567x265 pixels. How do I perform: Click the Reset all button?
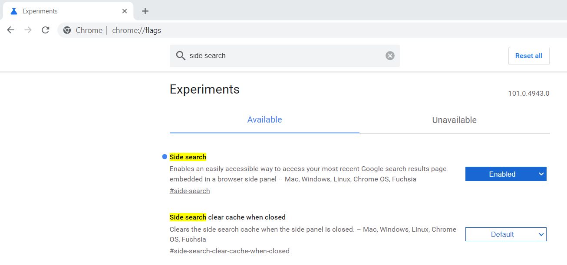(528, 55)
